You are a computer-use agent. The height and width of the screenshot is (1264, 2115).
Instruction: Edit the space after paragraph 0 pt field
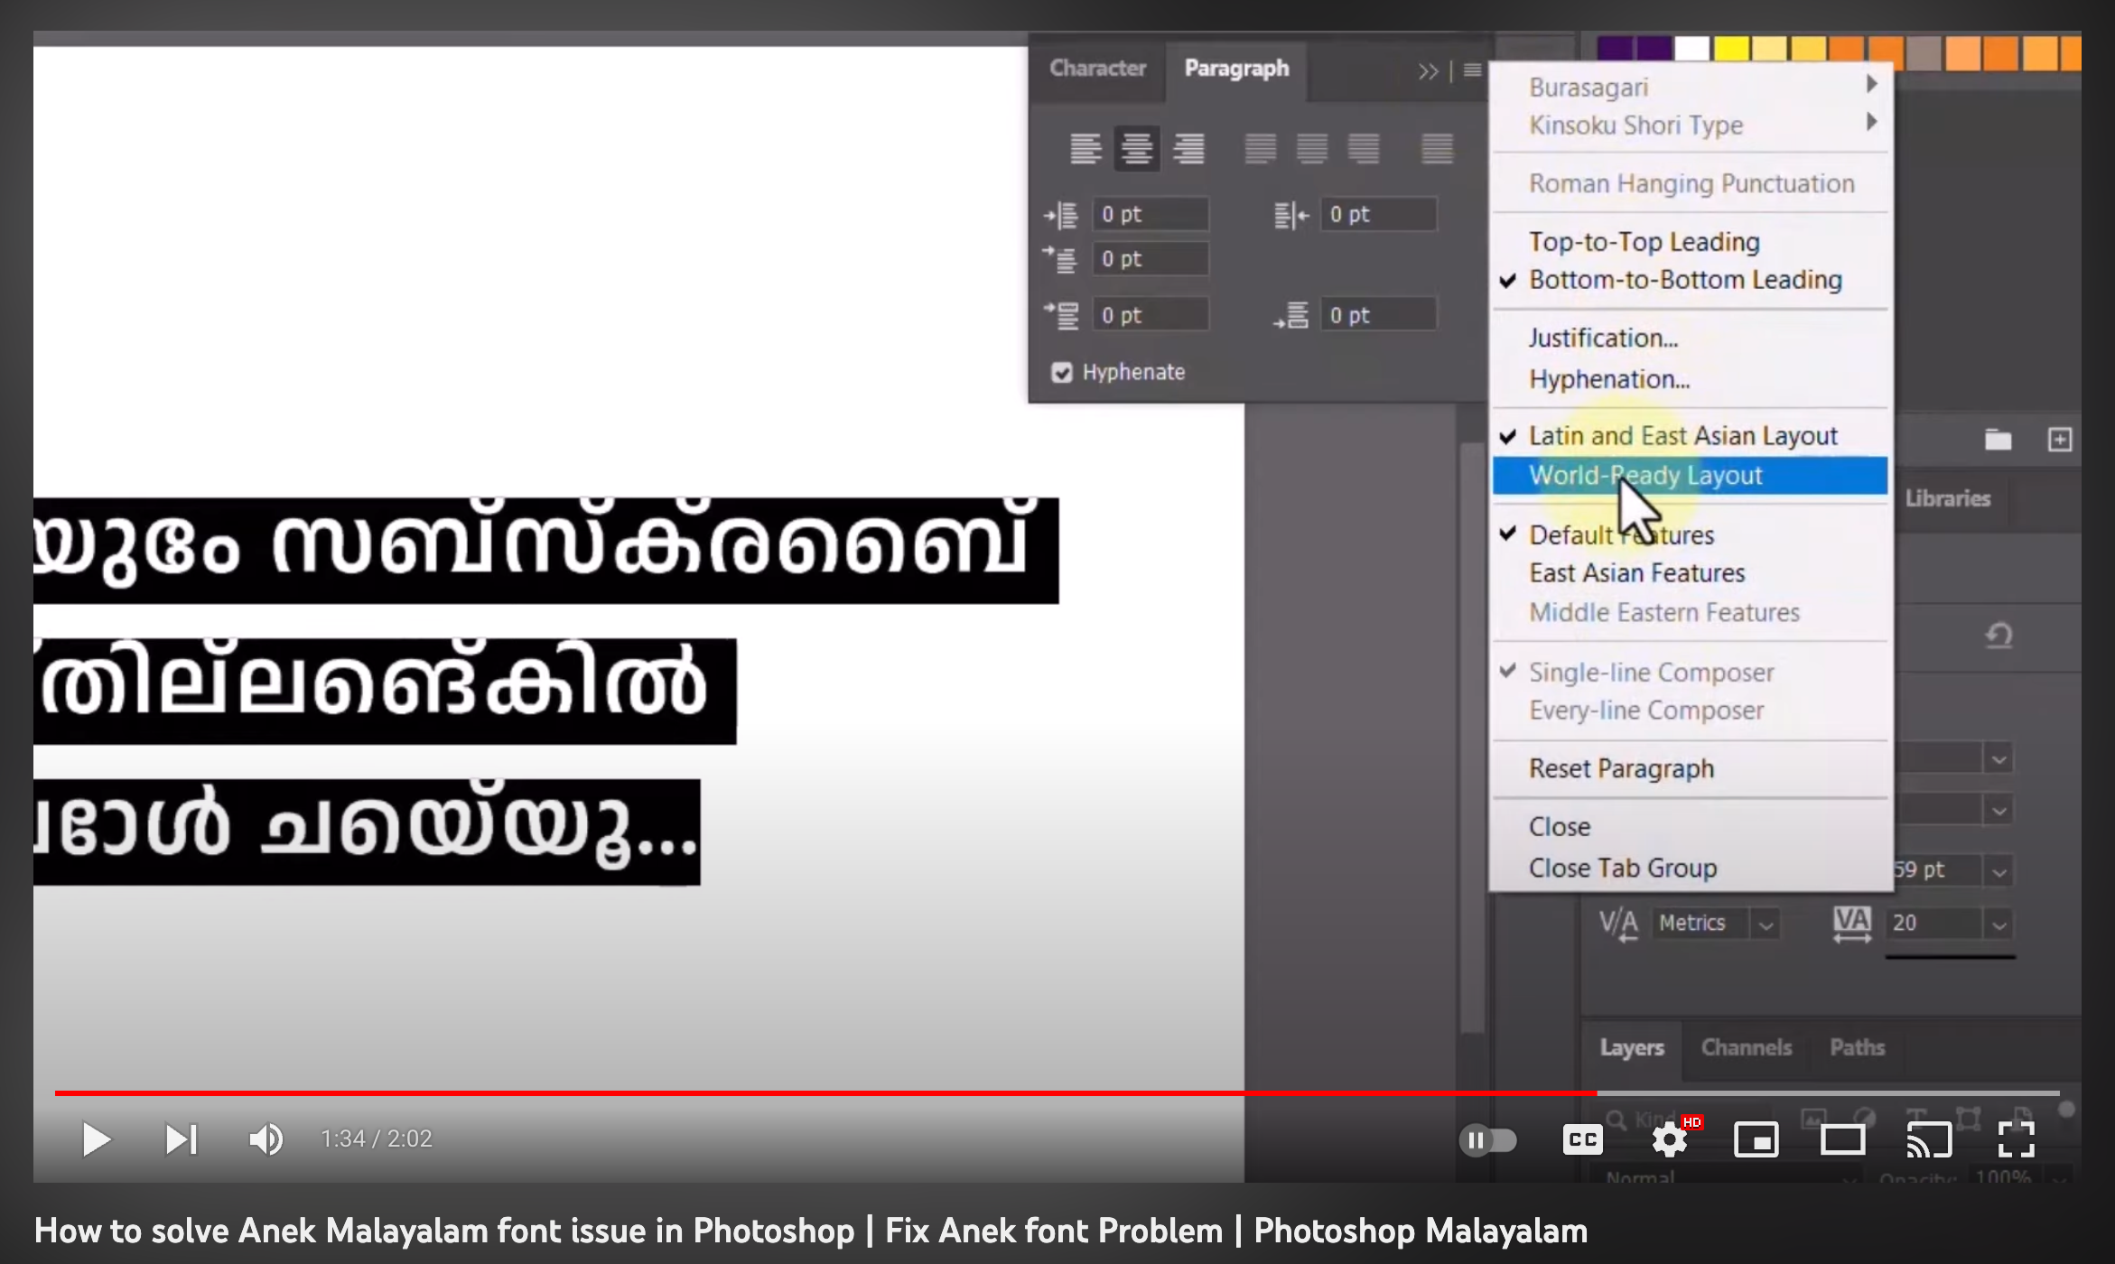pos(1379,315)
